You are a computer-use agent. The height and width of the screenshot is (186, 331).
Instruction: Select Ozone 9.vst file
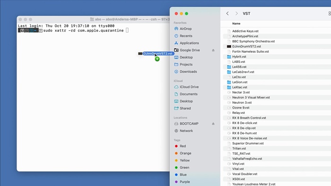click(241, 108)
